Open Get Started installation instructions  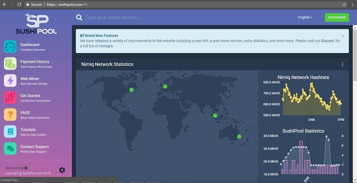36,98
